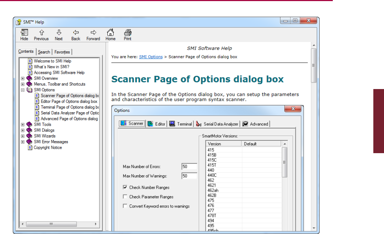
Task: Click the Copyright Notice page icon
Action: [x=30, y=147]
